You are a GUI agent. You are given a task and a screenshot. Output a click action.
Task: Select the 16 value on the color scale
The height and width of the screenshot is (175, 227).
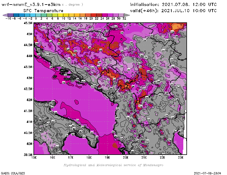pos(80,18)
